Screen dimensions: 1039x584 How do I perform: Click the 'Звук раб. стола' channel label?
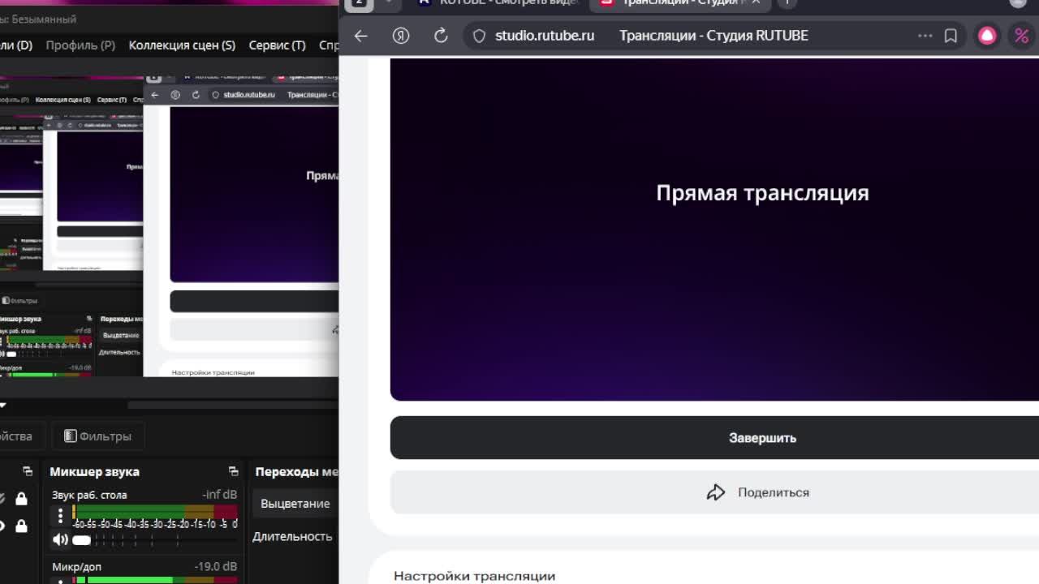89,495
